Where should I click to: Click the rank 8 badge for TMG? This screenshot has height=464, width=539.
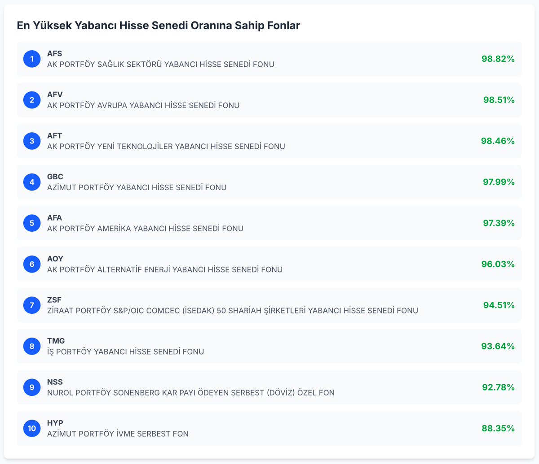click(x=32, y=346)
